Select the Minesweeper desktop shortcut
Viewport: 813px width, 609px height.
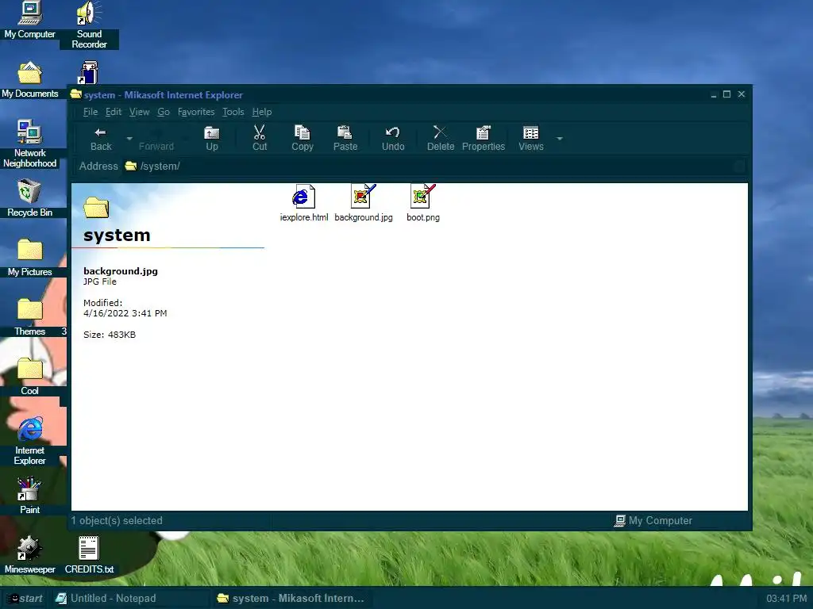(29, 555)
